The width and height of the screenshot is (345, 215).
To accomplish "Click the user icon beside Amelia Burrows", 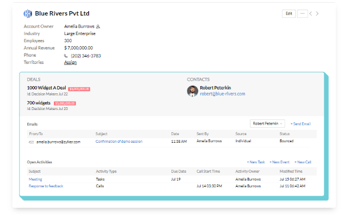I will [98, 27].
